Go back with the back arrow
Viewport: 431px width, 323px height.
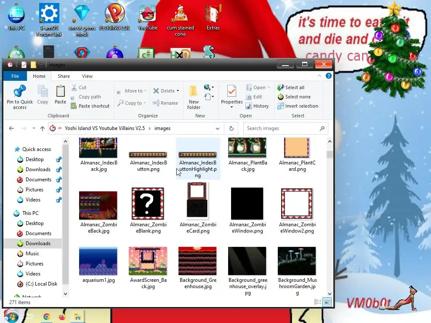coord(11,128)
